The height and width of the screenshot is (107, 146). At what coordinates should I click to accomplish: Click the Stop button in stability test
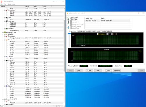[x=79, y=70]
